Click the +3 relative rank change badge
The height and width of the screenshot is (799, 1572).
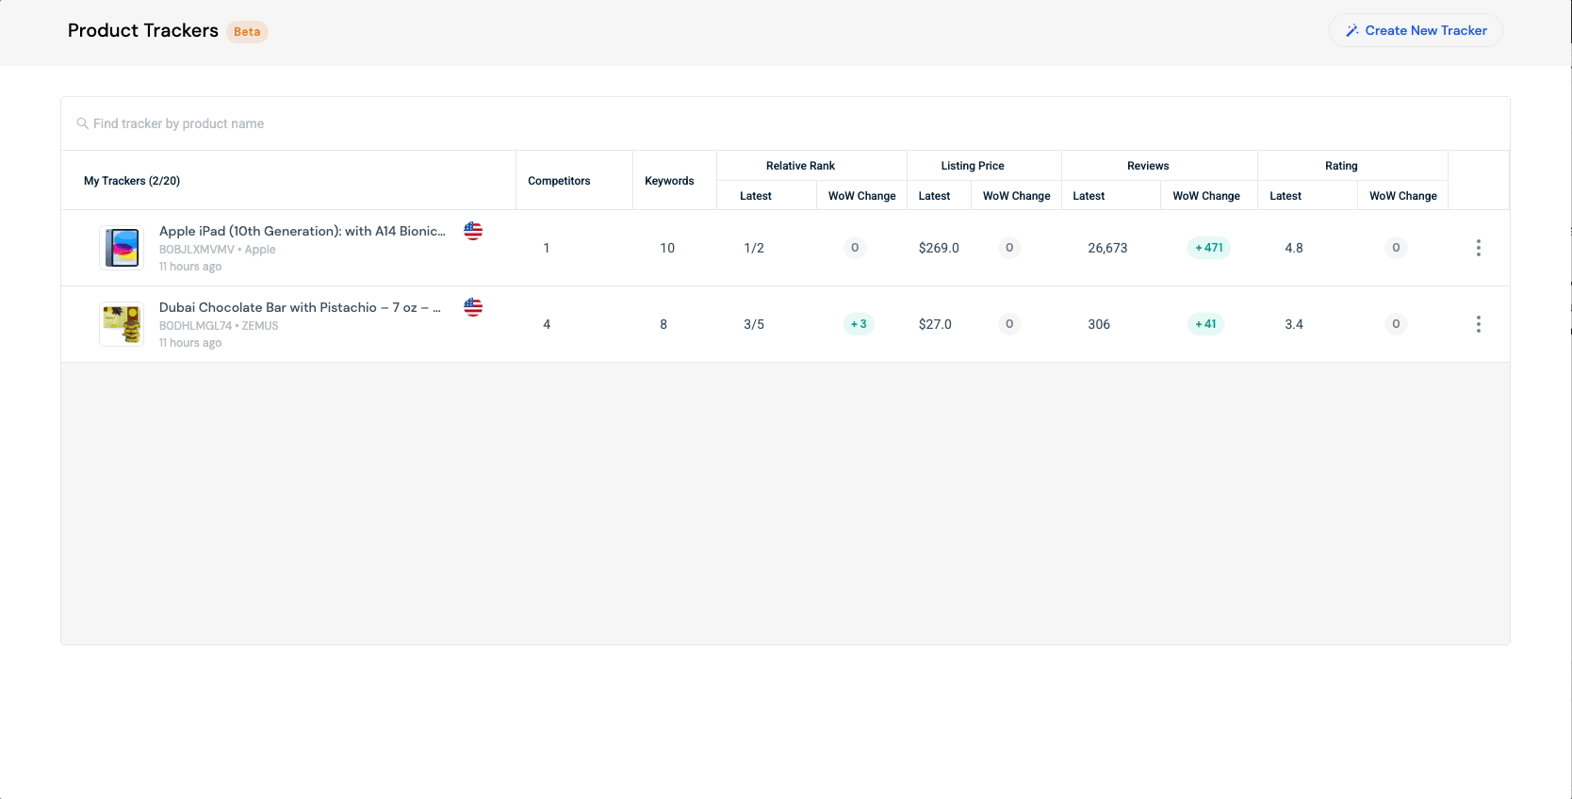click(859, 324)
